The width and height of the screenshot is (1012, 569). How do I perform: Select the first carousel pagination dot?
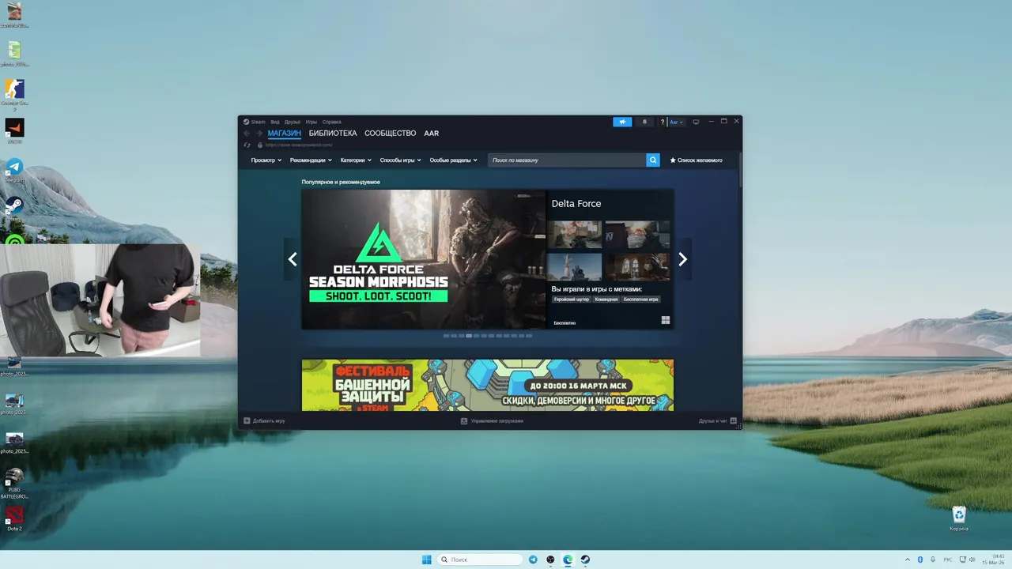(x=446, y=336)
